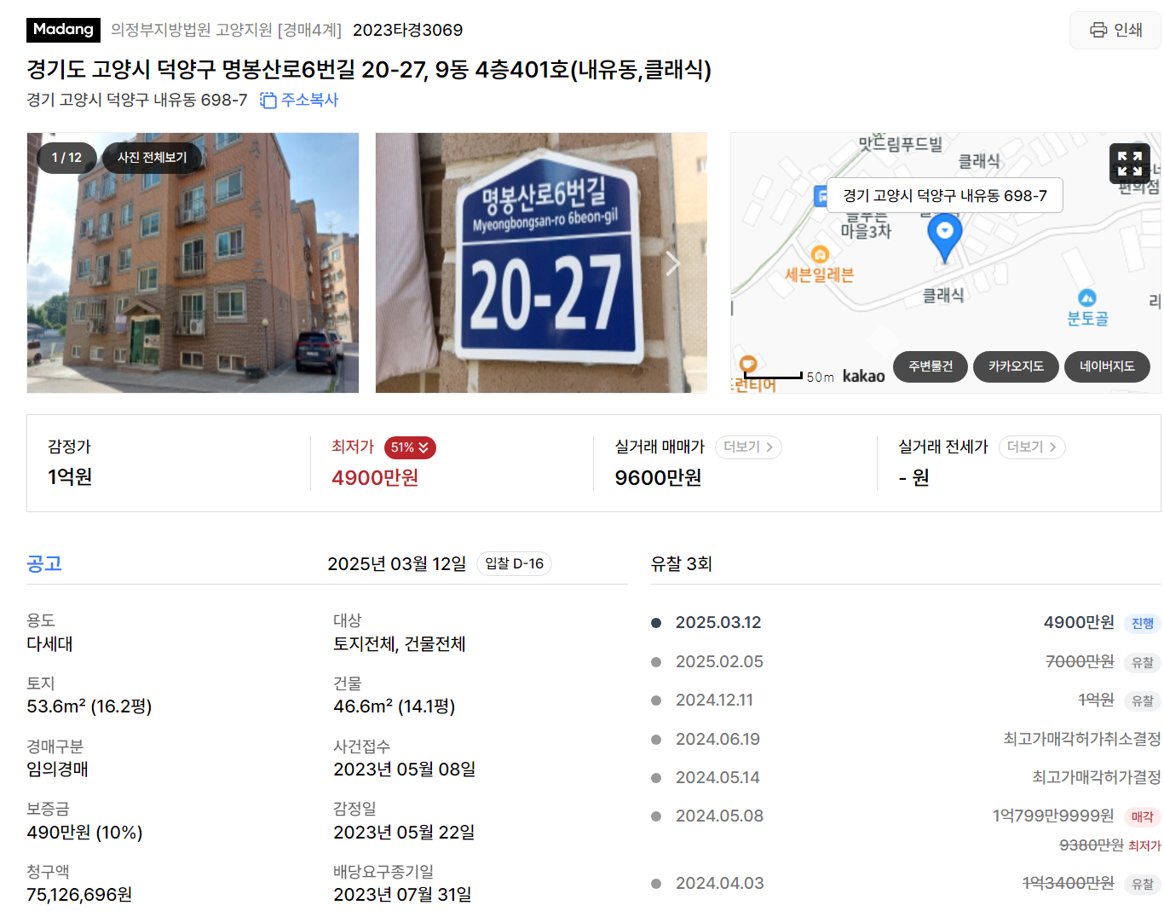The image size is (1164, 911).
Task: Open location in 카카오지도
Action: [1016, 366]
